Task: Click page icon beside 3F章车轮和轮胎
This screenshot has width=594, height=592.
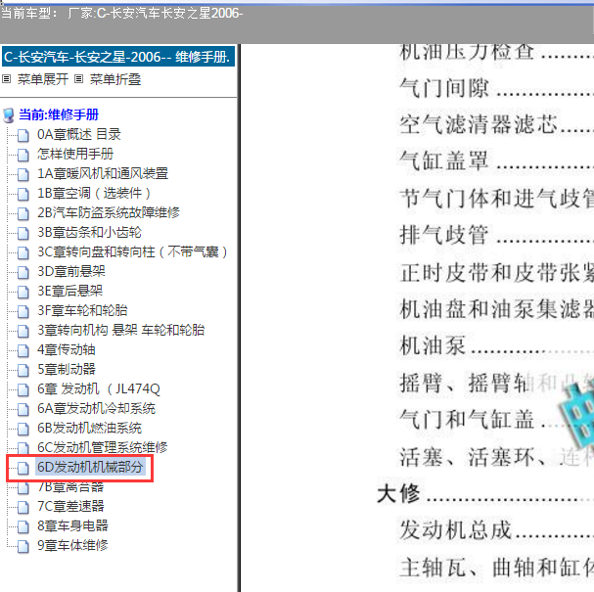Action: pyautogui.click(x=23, y=311)
